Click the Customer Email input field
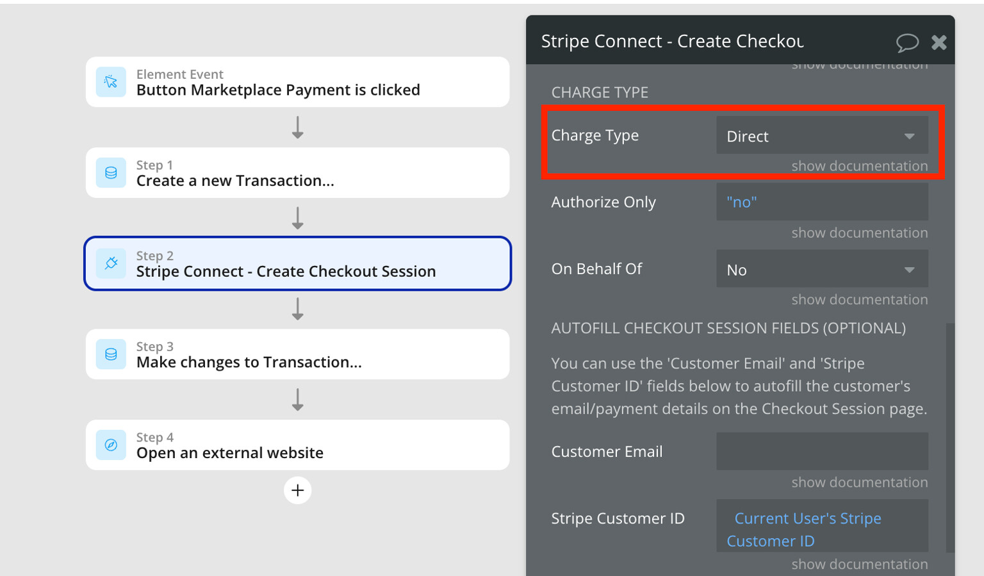 822,451
